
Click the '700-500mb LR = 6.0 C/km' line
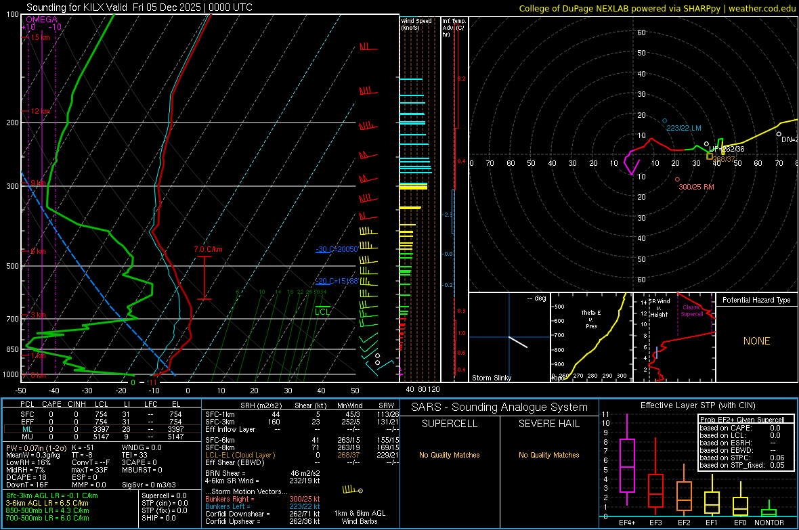pyautogui.click(x=47, y=518)
